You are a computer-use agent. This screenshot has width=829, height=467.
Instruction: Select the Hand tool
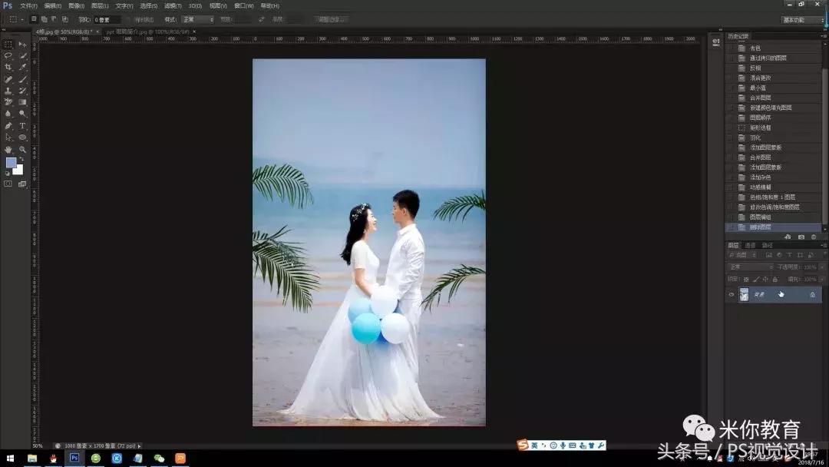click(8, 149)
